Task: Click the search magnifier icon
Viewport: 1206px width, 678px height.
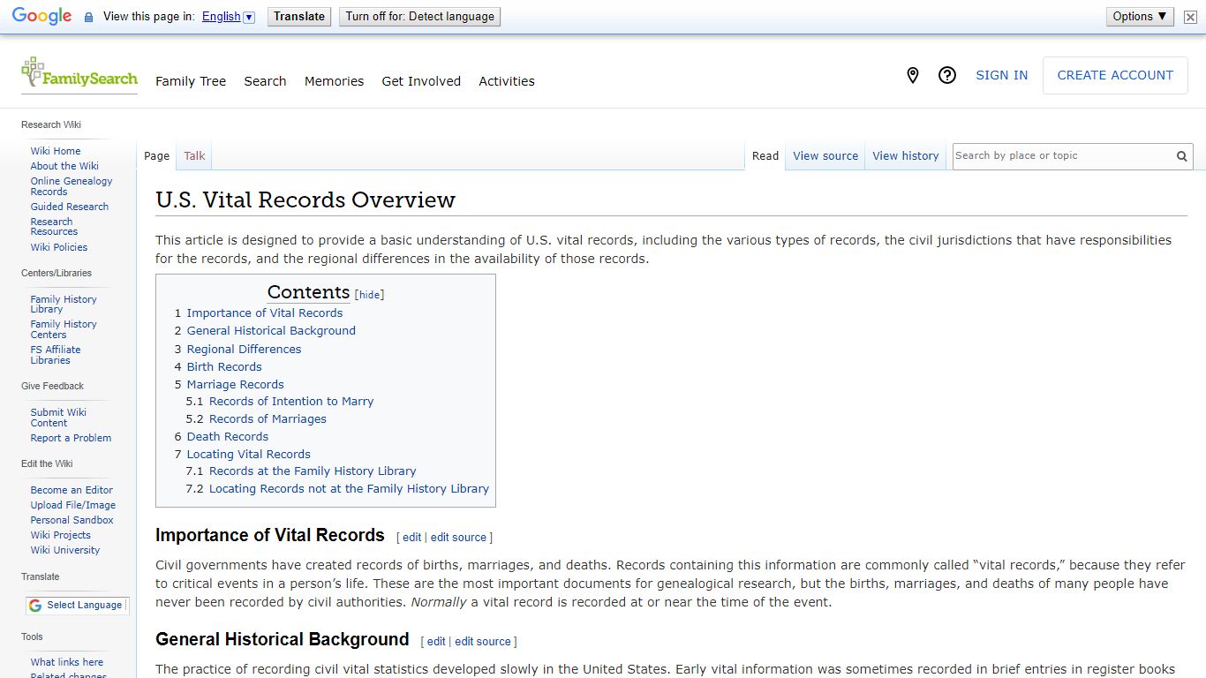Action: tap(1181, 156)
